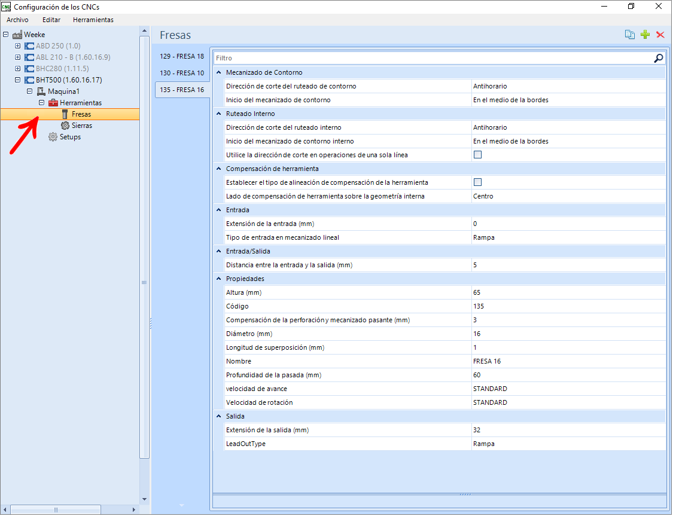Click the search magnifier icon in Filtro
The image size is (673, 516).
click(x=659, y=58)
